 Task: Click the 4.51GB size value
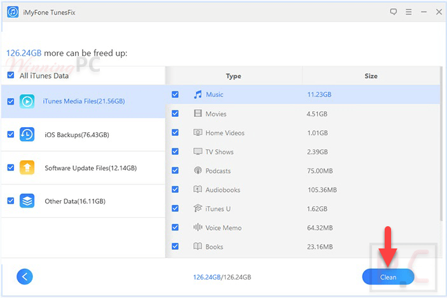[x=317, y=114]
